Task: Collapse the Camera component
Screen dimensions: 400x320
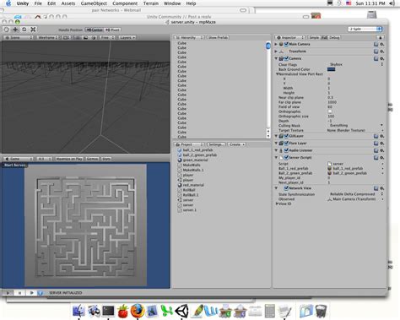Action: [276, 58]
